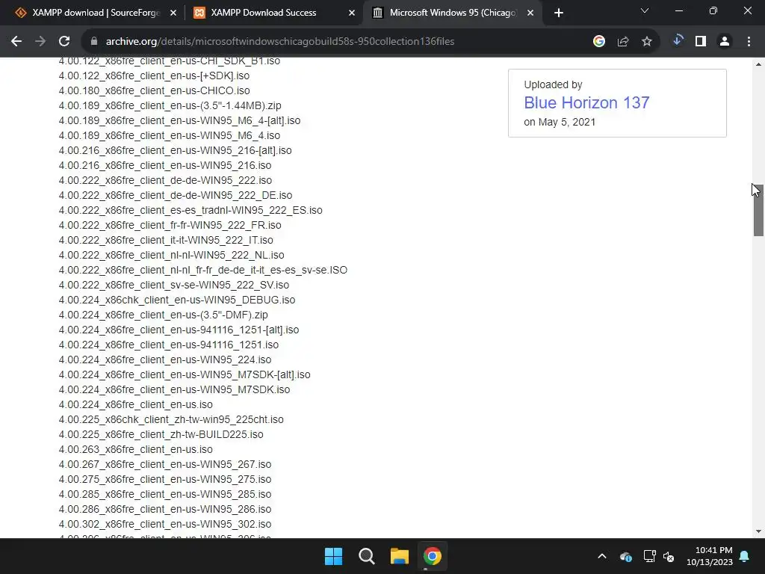Open taskbar Search
The width and height of the screenshot is (765, 574).
pyautogui.click(x=366, y=556)
